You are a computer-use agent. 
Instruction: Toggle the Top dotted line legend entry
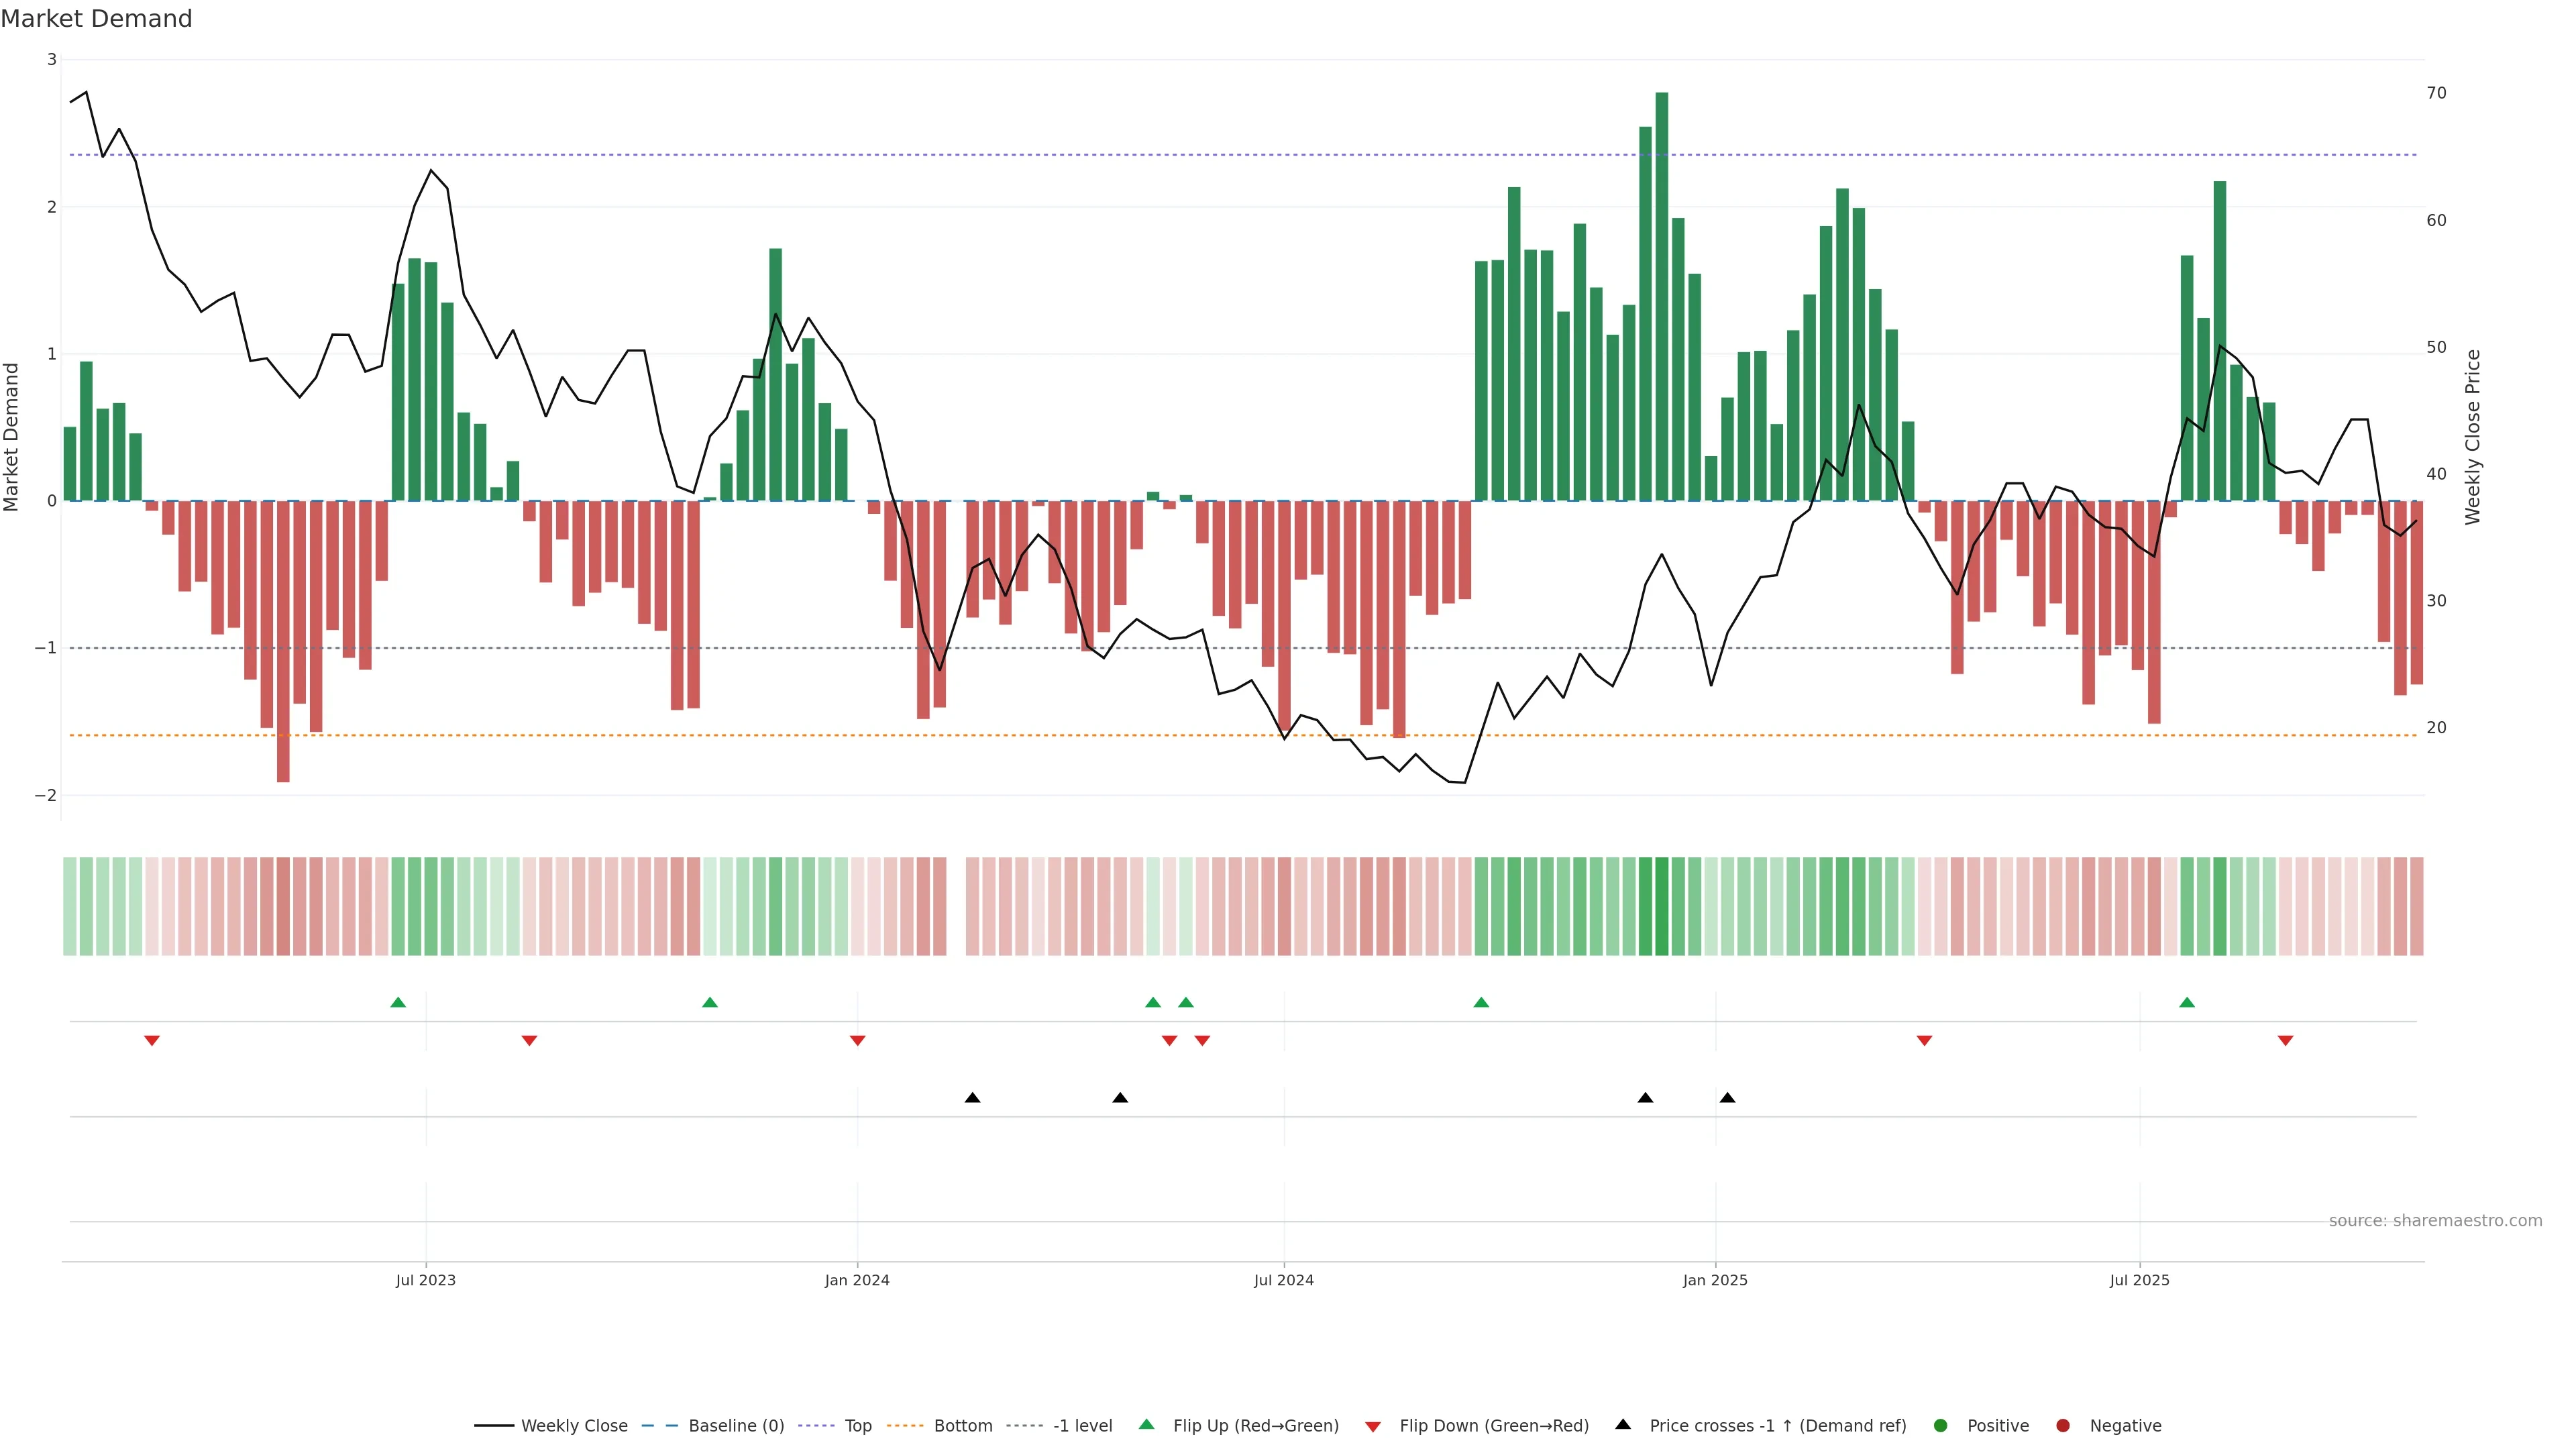(858, 1425)
